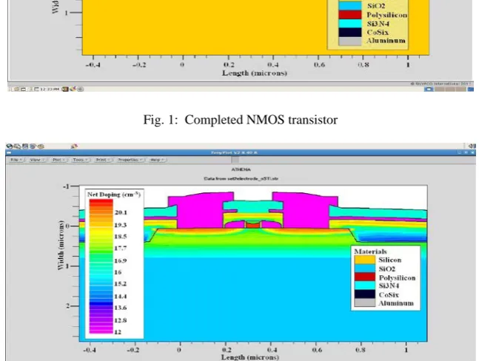
Task: Click the right magenta aluminum contact in device plot
Action: tap(307, 211)
